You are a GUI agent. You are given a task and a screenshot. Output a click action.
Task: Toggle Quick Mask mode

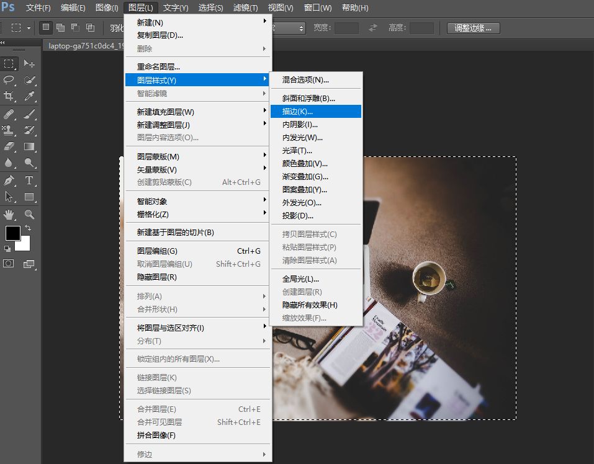[x=8, y=264]
